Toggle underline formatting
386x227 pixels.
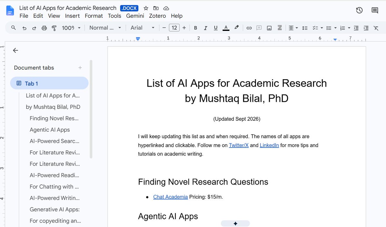(x=216, y=28)
